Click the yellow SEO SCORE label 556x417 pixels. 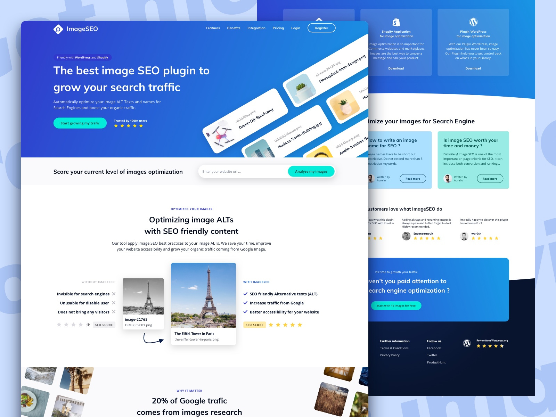pyautogui.click(x=254, y=325)
